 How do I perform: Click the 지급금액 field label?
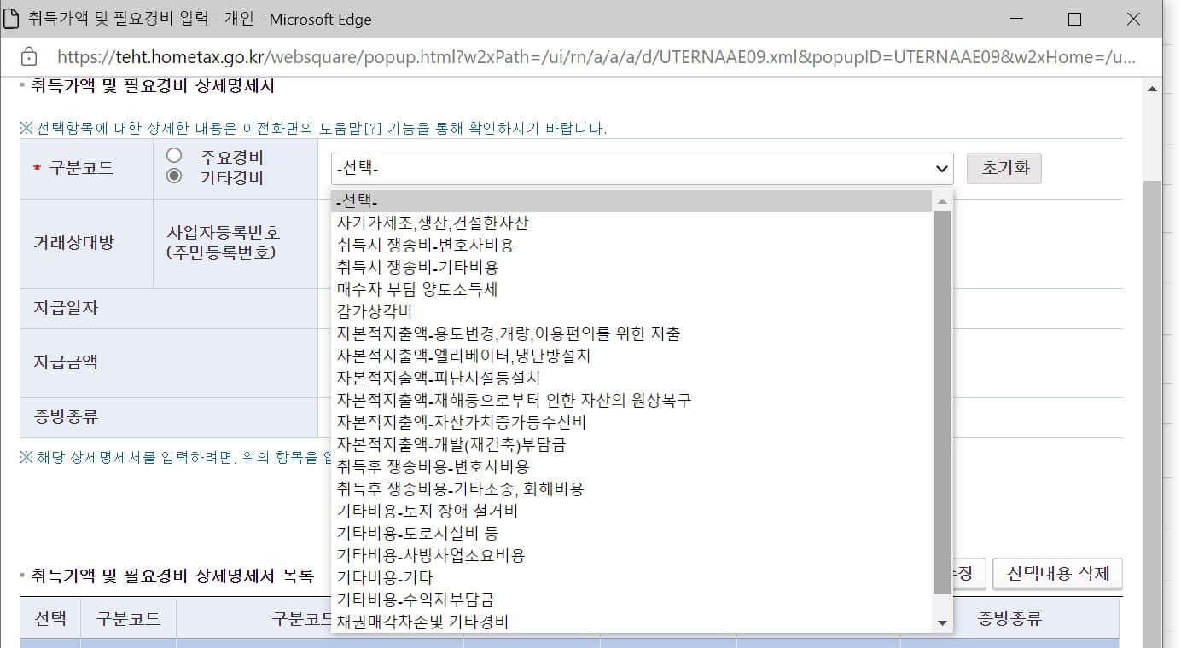tap(66, 362)
